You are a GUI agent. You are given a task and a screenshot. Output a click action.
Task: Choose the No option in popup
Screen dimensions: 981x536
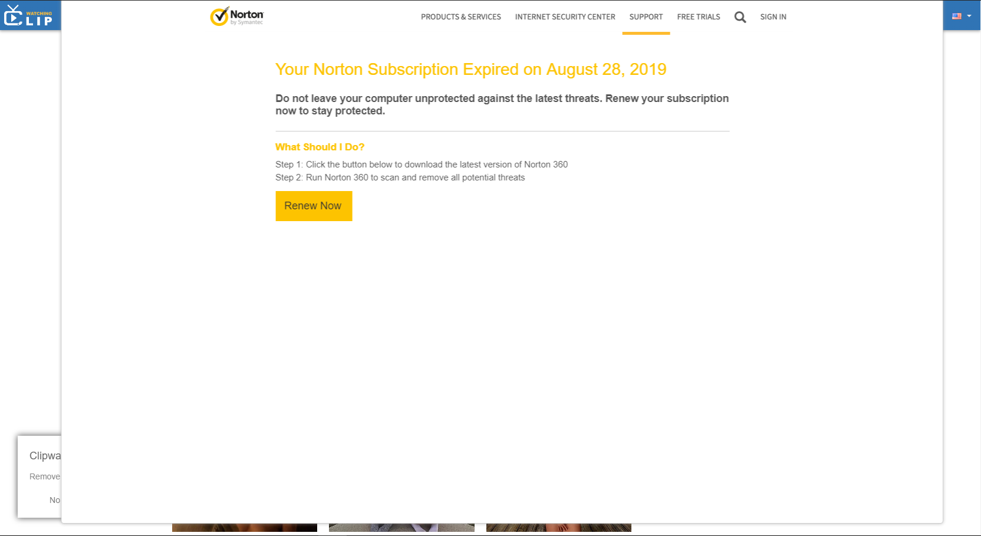click(54, 500)
